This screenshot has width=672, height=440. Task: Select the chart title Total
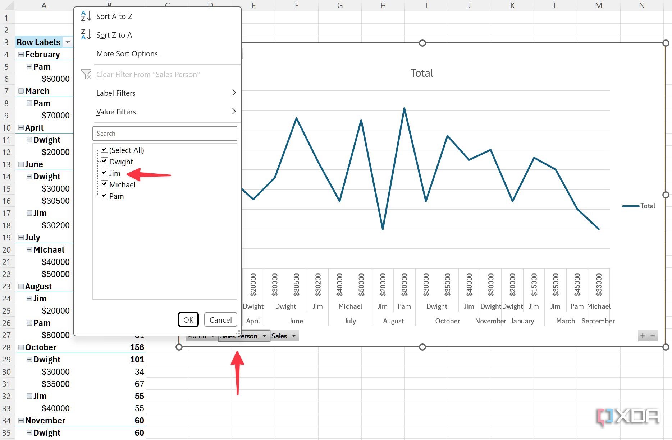(422, 73)
